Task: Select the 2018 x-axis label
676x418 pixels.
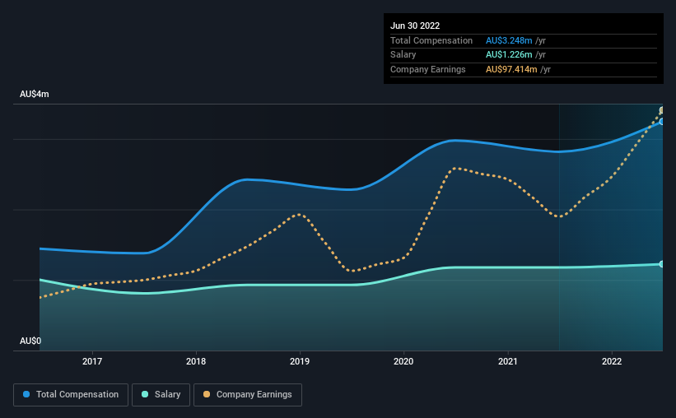Action: coord(196,361)
